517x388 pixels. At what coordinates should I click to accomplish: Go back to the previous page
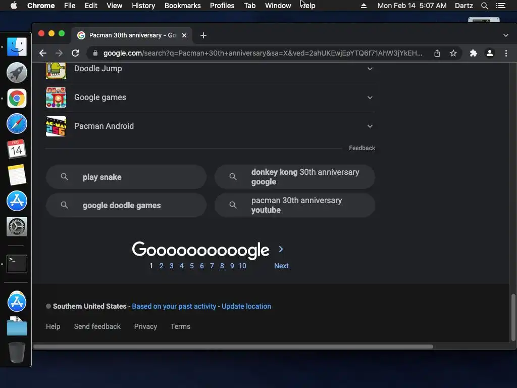43,53
